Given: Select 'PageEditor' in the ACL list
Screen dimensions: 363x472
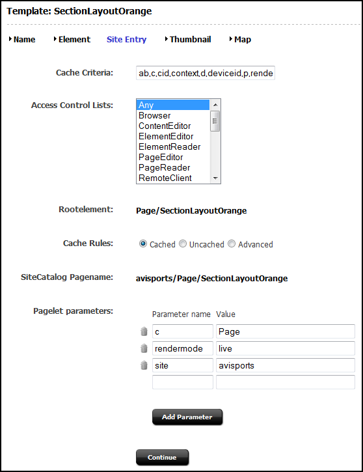Looking at the screenshot, I should click(173, 157).
